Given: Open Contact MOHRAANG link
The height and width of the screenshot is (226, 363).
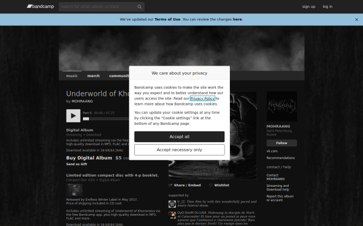Looking at the screenshot, I should click(275, 177).
